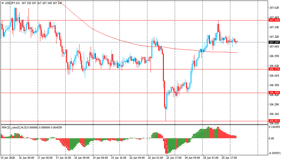Select the 107.445 red price level label

coord(274,20)
